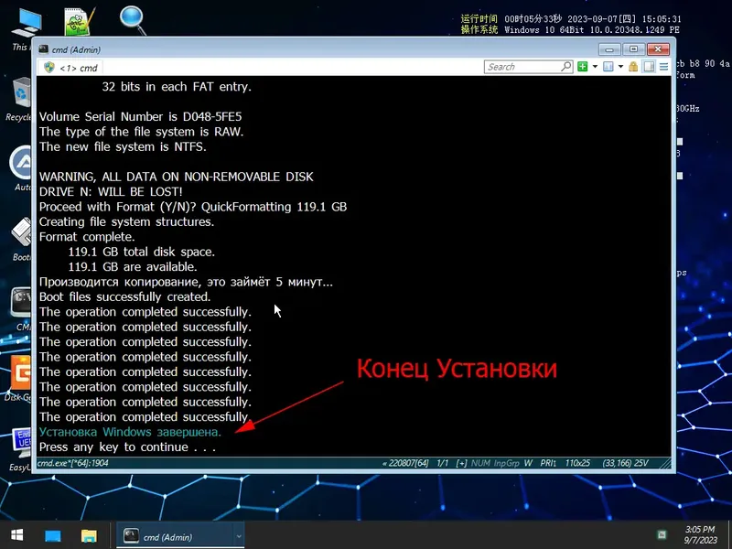Click 'Format complete.' console line
732x549 pixels.
[87, 237]
